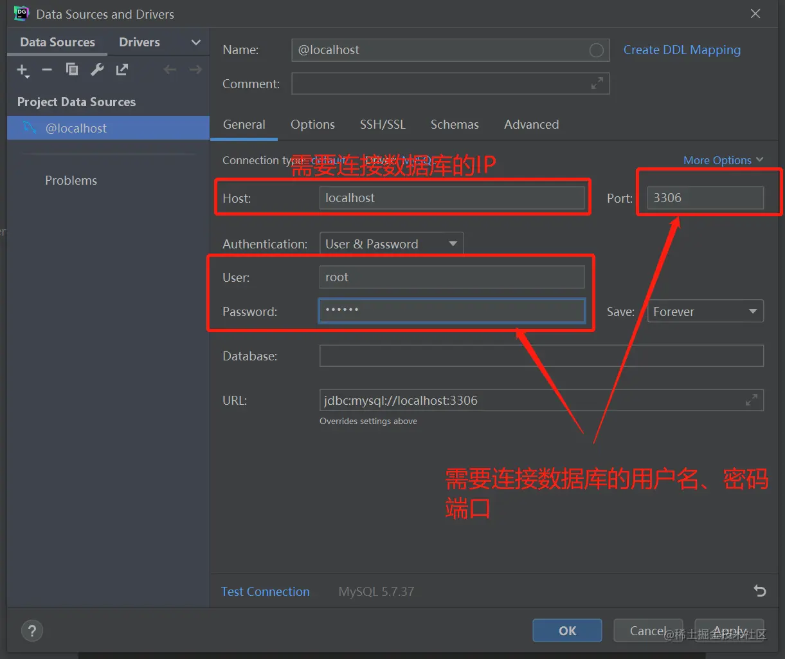Click the make global export icon
Screen dimensions: 785x659
click(x=122, y=70)
